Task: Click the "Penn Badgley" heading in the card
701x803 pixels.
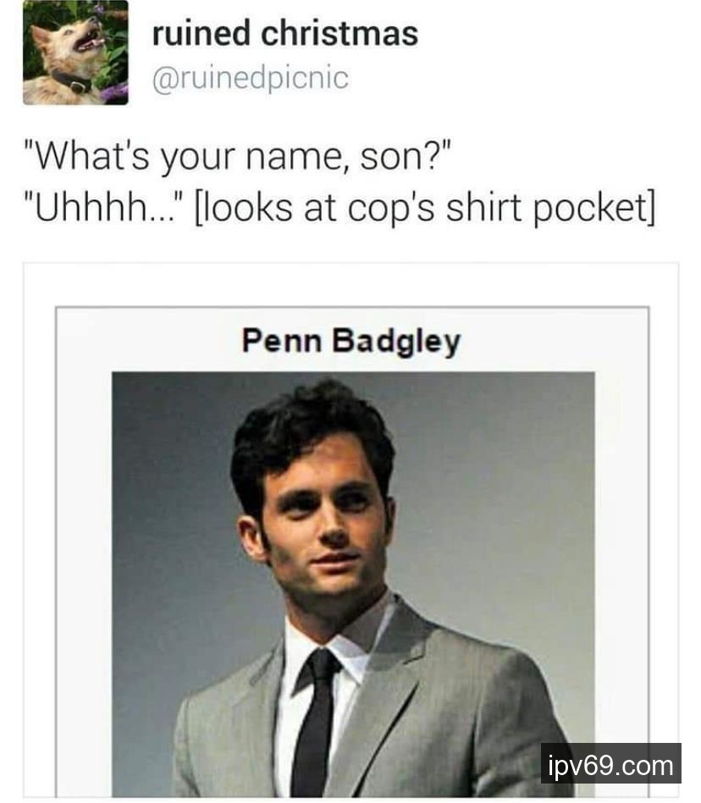Action: click(x=351, y=341)
